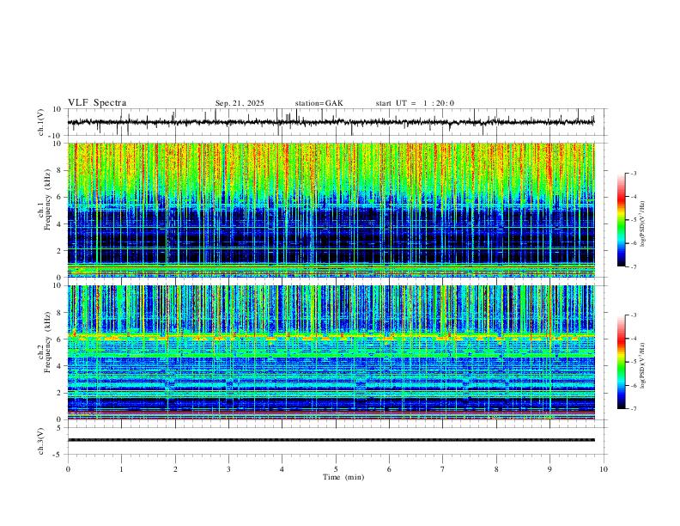
Task: Click the 'start UT = 1 :20: 0' text
Action: pos(415,103)
